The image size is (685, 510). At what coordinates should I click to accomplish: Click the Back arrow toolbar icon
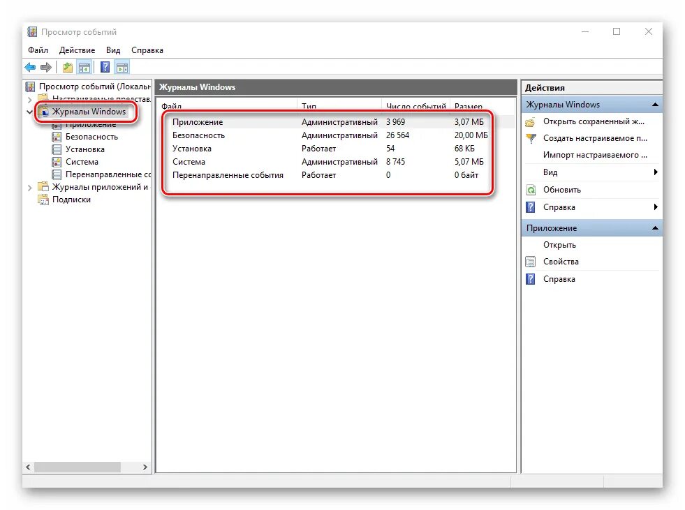[x=30, y=67]
